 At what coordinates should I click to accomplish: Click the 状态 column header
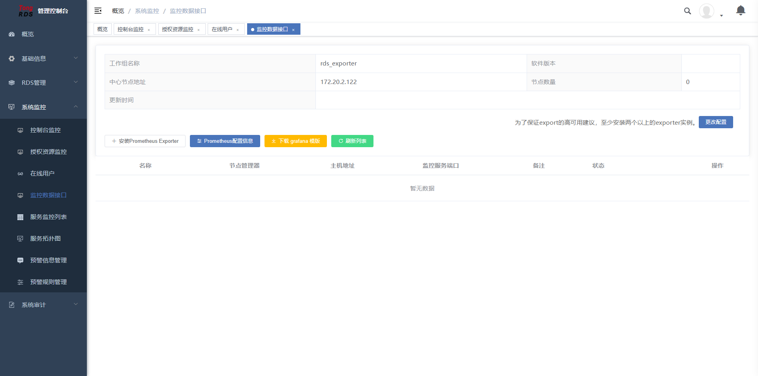[599, 166]
